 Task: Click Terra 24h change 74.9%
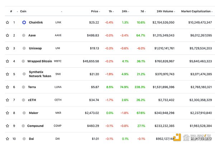(124, 87)
